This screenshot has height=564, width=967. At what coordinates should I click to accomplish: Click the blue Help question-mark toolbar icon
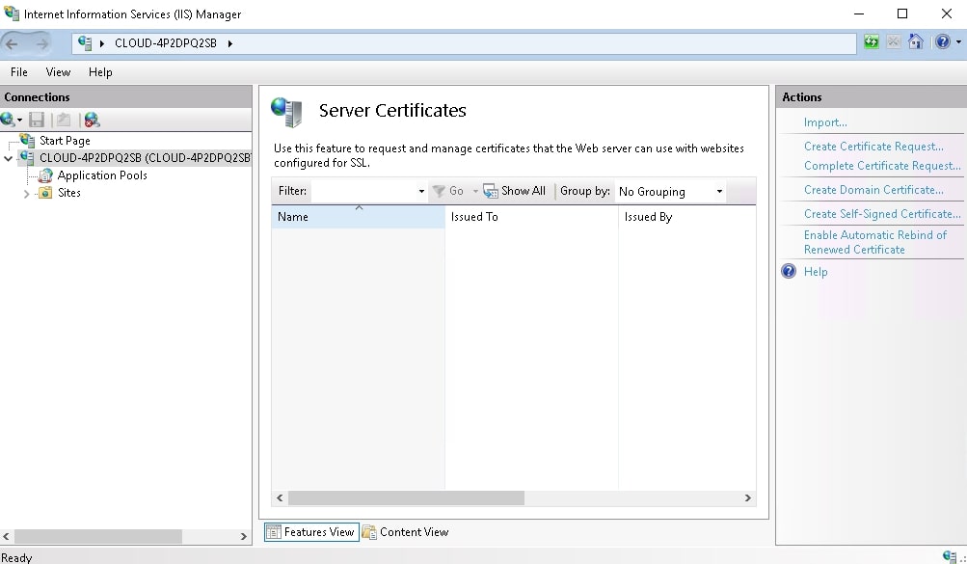click(943, 41)
